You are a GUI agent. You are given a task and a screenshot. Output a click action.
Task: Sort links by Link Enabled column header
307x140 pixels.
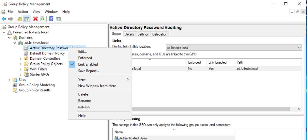tap(220, 62)
